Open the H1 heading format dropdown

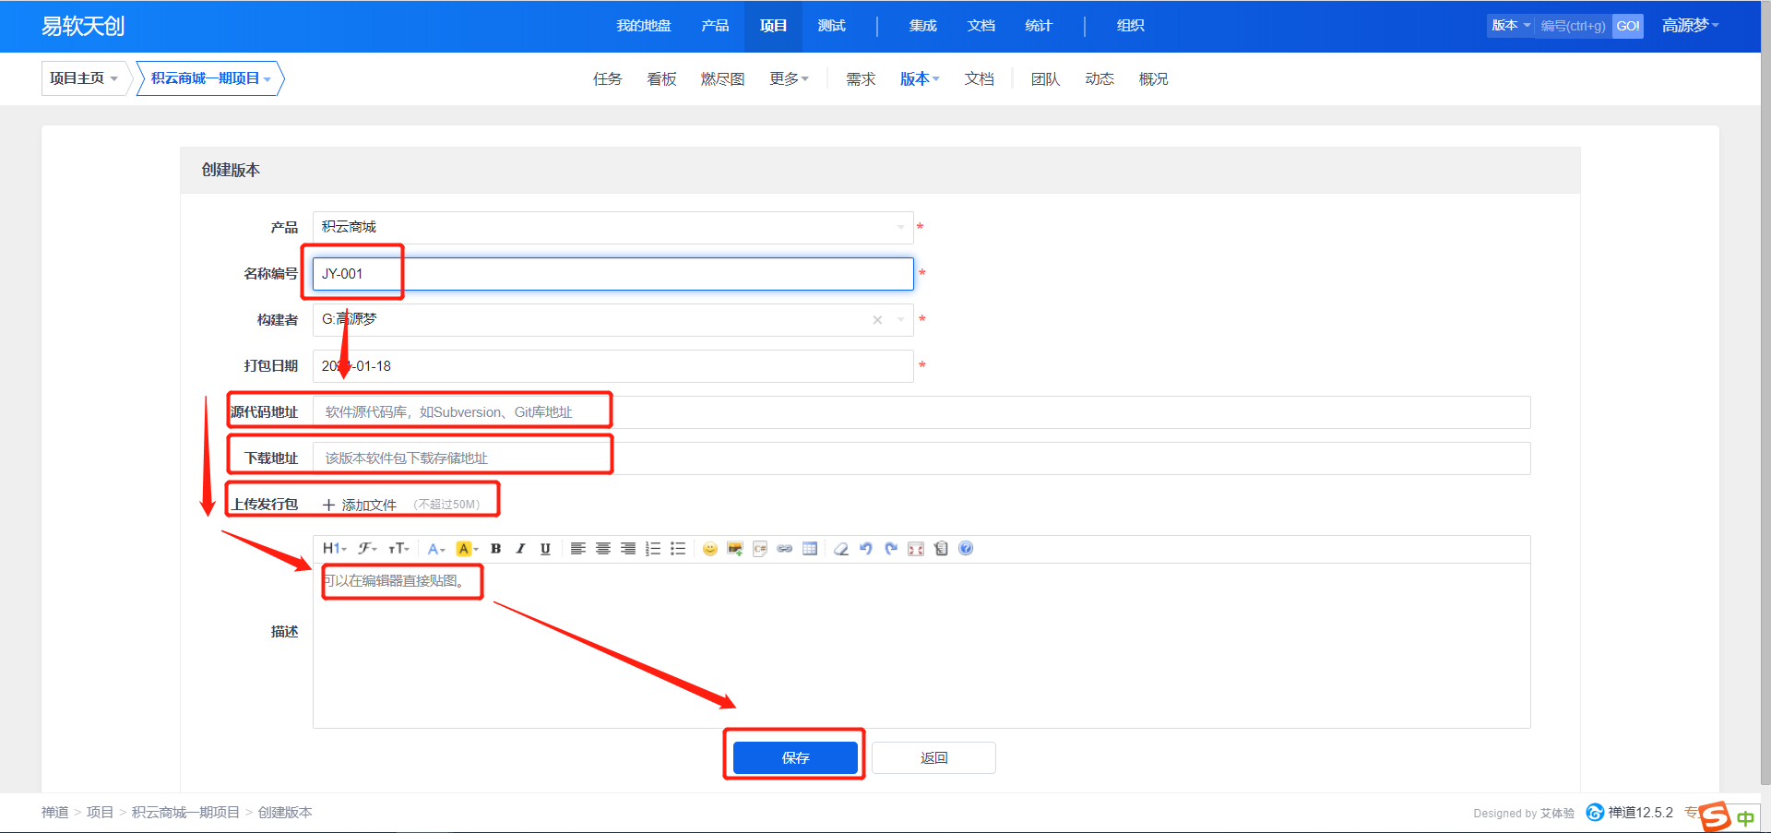334,549
